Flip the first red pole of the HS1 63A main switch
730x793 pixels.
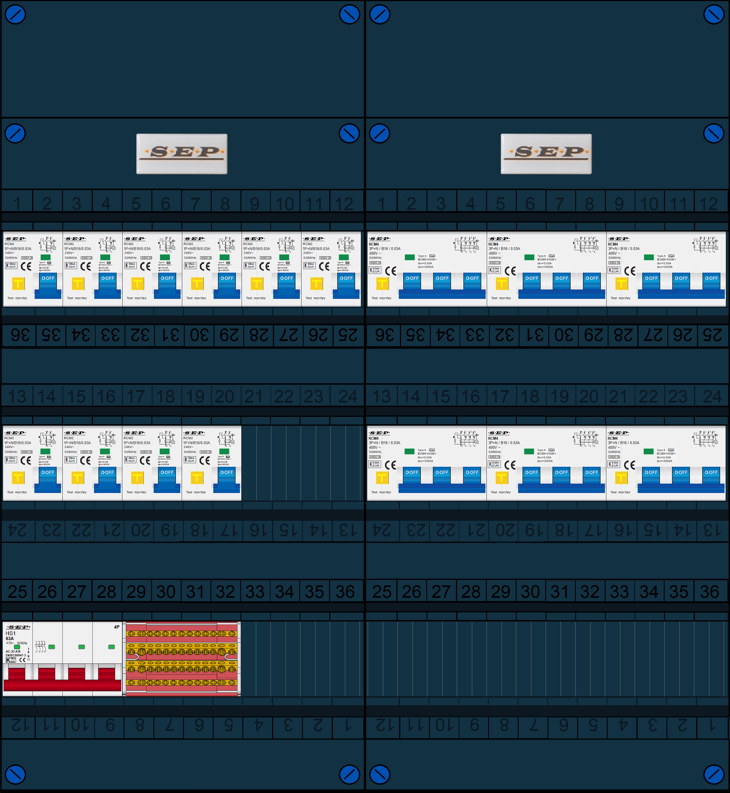(17, 673)
